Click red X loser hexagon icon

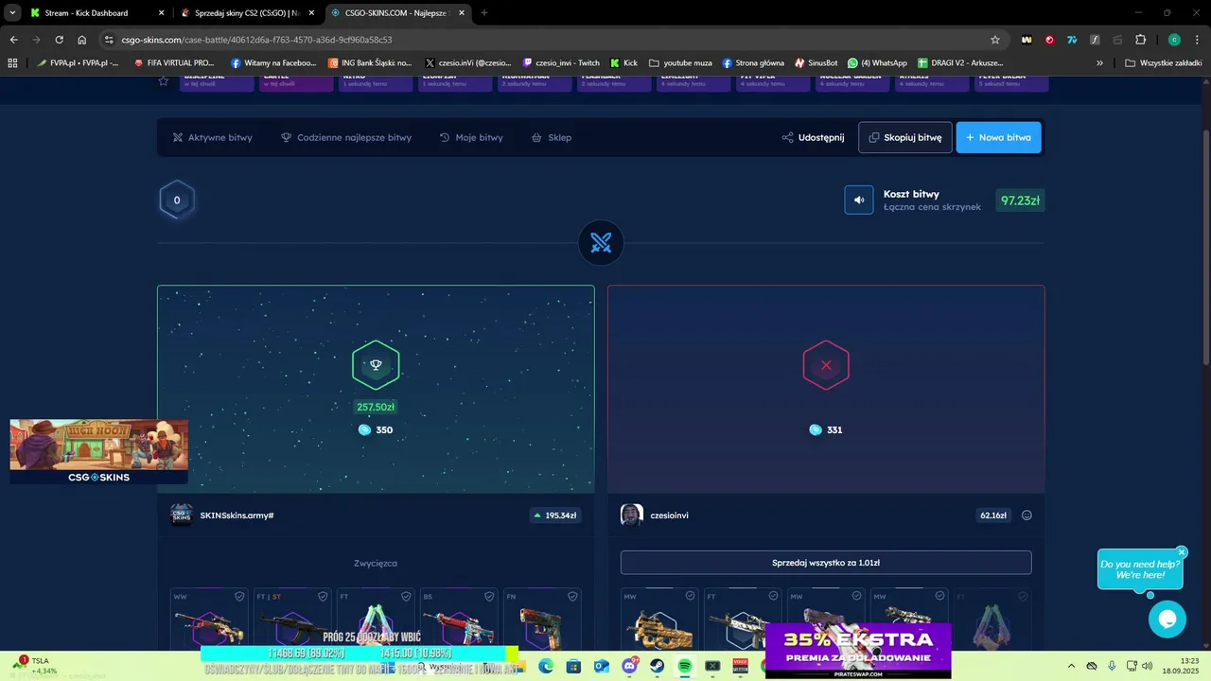click(826, 365)
